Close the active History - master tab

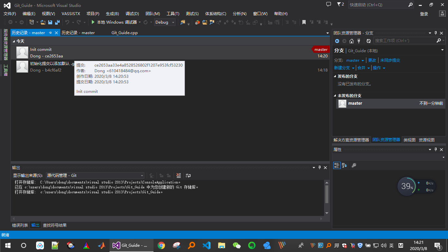pos(56,33)
